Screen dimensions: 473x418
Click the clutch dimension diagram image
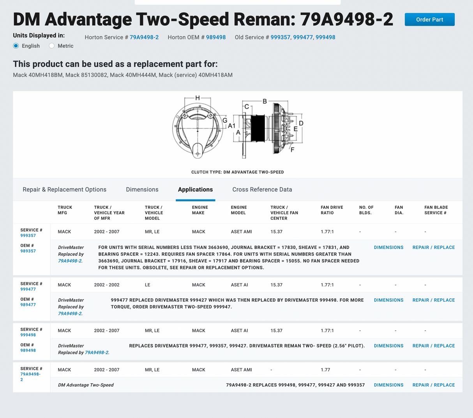(237, 127)
